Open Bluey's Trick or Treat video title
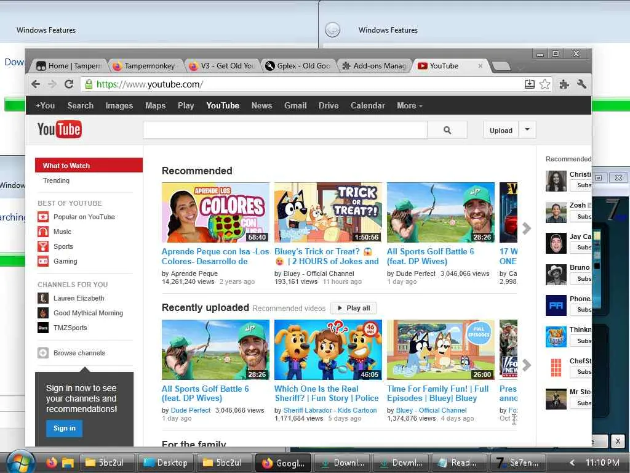630x473 pixels. (x=327, y=256)
